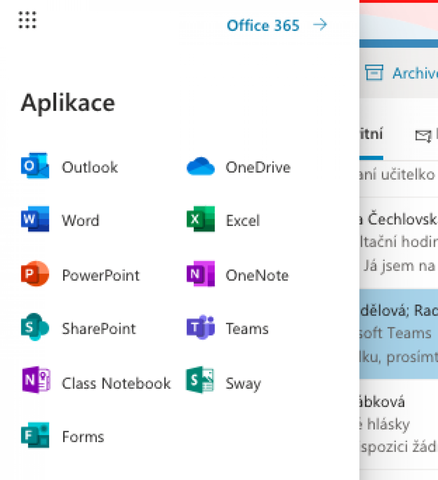
Task: Click the PowerPoint text label
Action: coord(101,275)
